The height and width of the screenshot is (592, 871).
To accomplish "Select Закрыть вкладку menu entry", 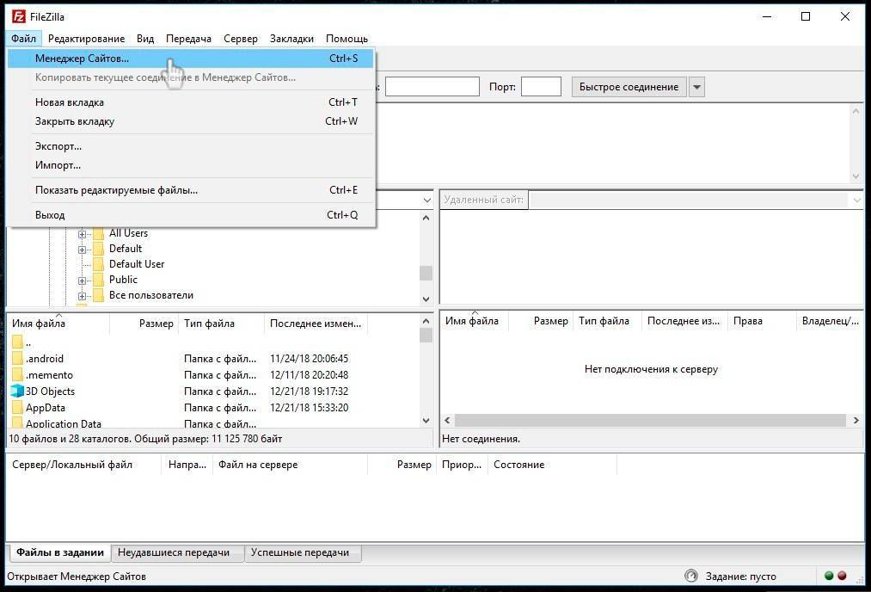I will (191, 121).
